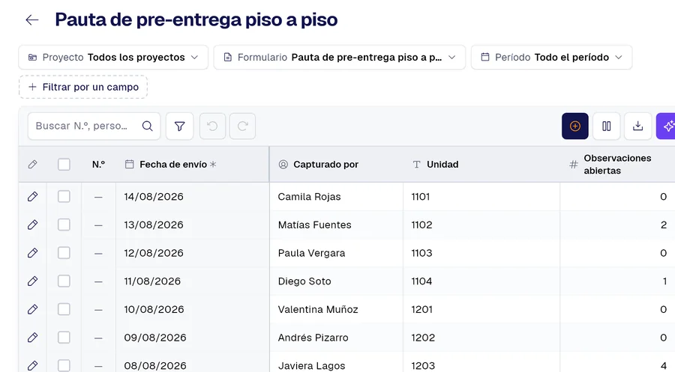Edit the 12/08/2026 row with pencil

coord(32,253)
